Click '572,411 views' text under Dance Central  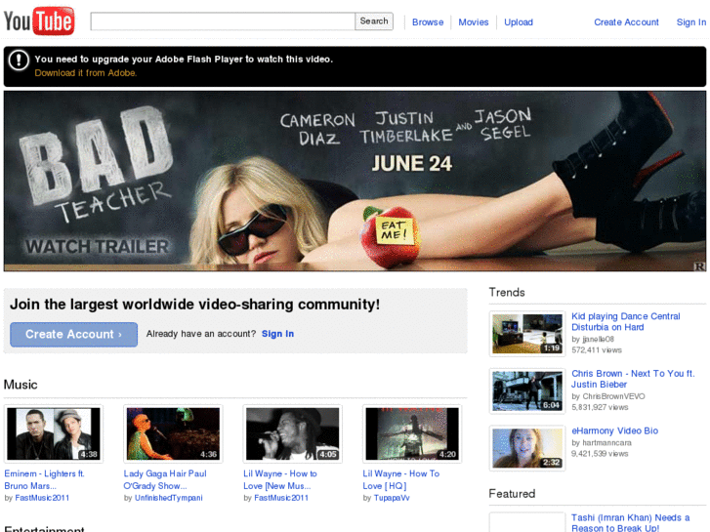tap(597, 350)
